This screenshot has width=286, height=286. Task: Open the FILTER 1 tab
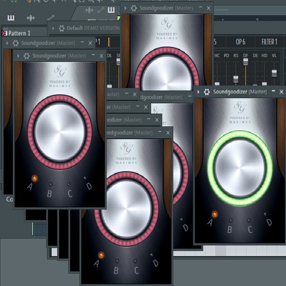[x=269, y=42]
